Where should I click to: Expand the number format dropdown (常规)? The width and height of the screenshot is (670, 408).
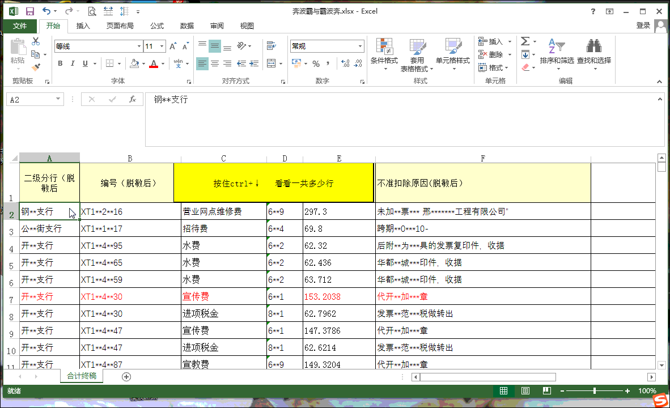360,46
